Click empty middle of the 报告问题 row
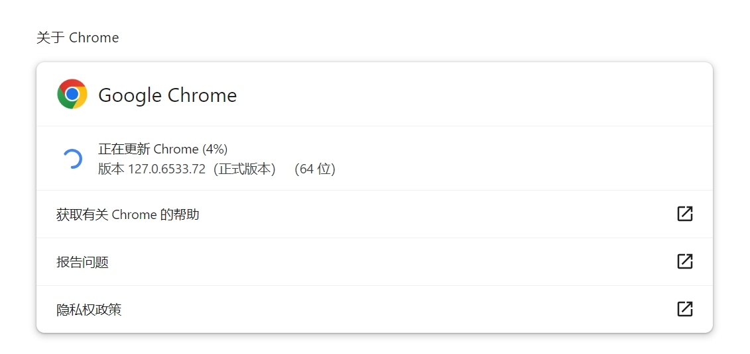 [x=398, y=262]
